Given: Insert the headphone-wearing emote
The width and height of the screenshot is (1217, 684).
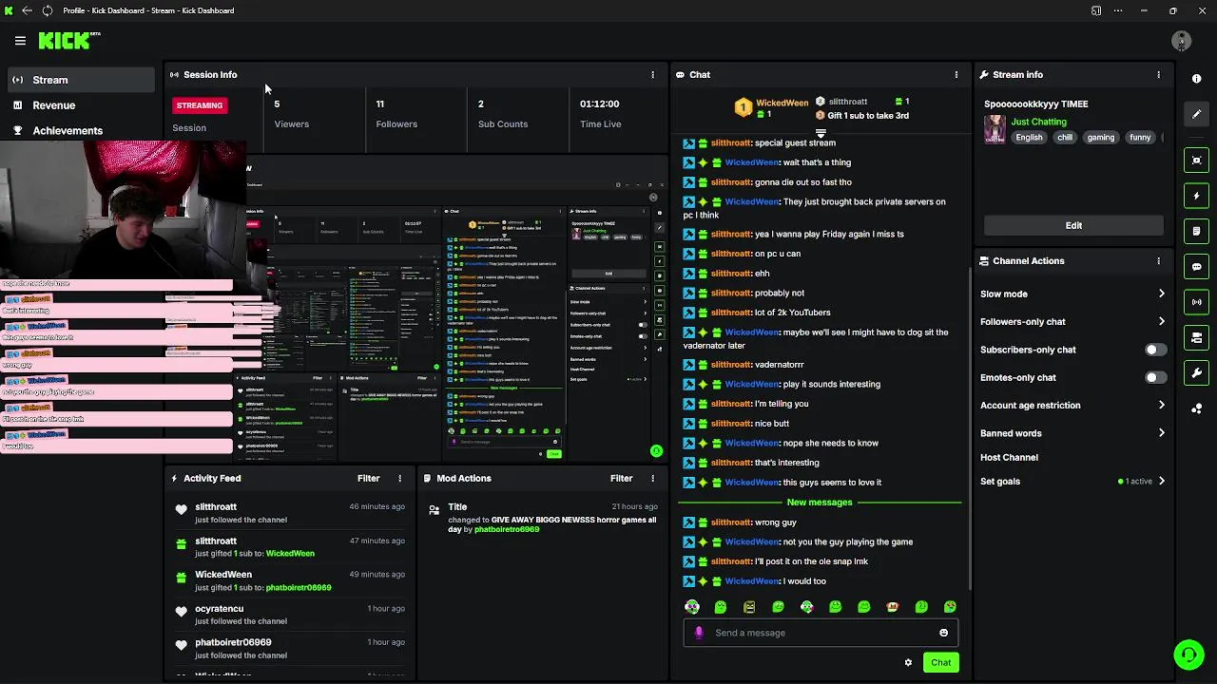Looking at the screenshot, I should (x=692, y=607).
